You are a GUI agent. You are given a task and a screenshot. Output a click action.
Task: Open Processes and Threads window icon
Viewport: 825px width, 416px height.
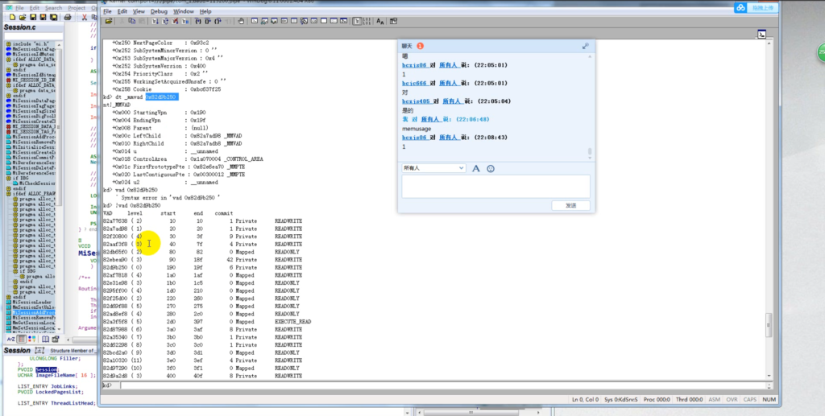[x=334, y=21]
